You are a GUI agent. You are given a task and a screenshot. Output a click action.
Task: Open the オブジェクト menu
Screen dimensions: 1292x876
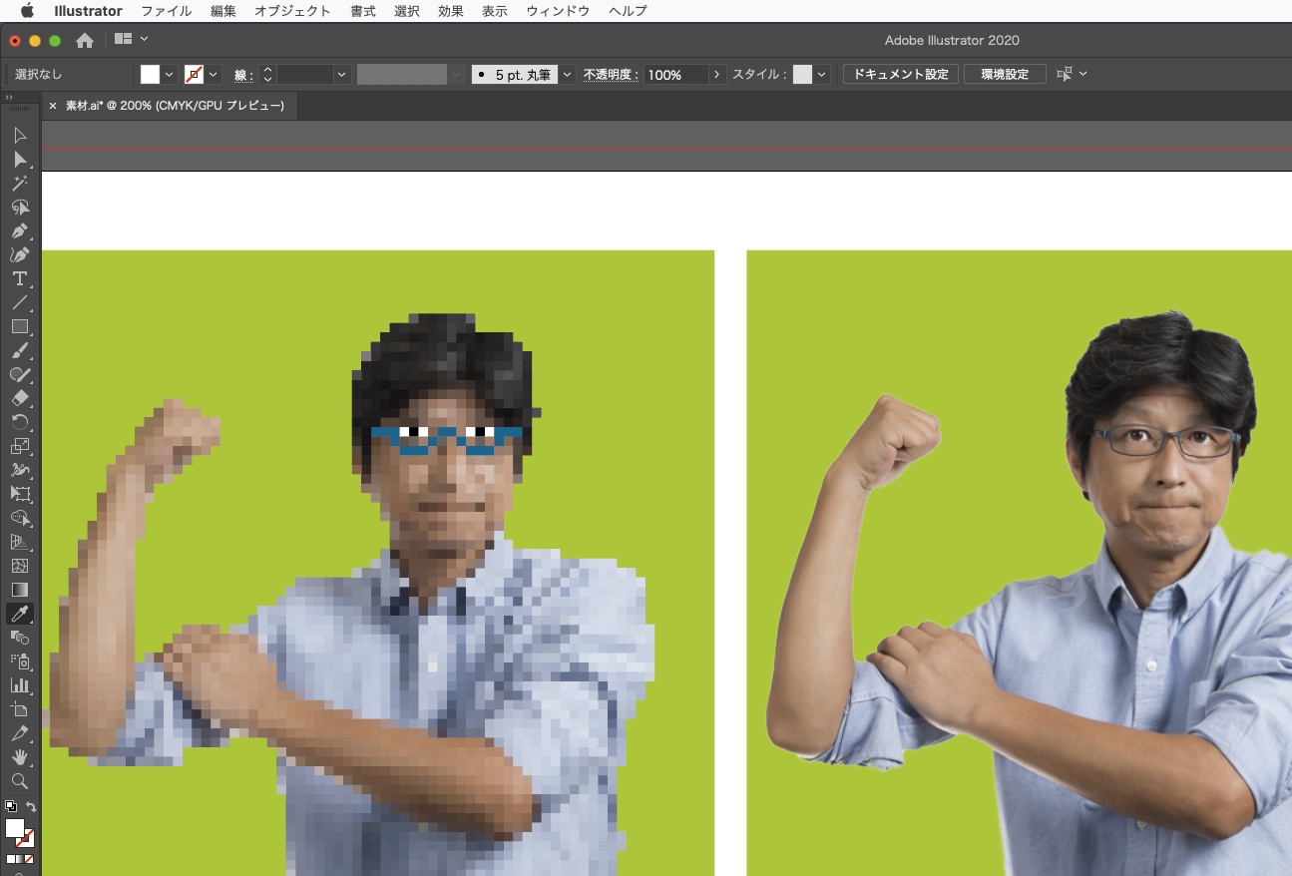pos(292,11)
